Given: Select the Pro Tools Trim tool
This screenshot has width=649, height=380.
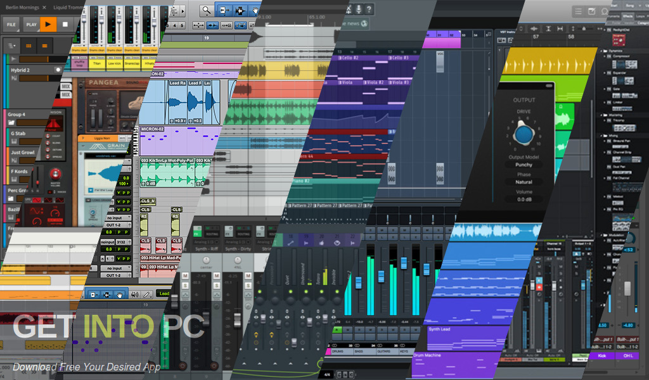Looking at the screenshot, I should pos(224,10).
